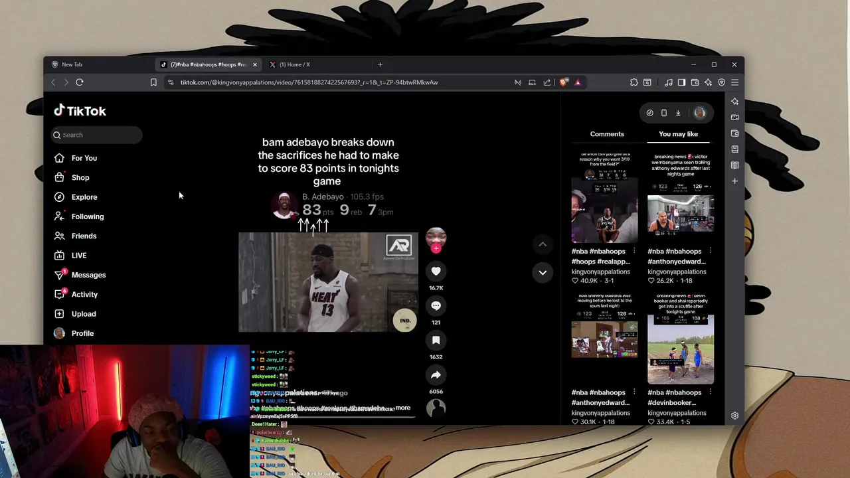This screenshot has width=850, height=478.
Task: Expand the video caption with more
Action: coord(402,408)
